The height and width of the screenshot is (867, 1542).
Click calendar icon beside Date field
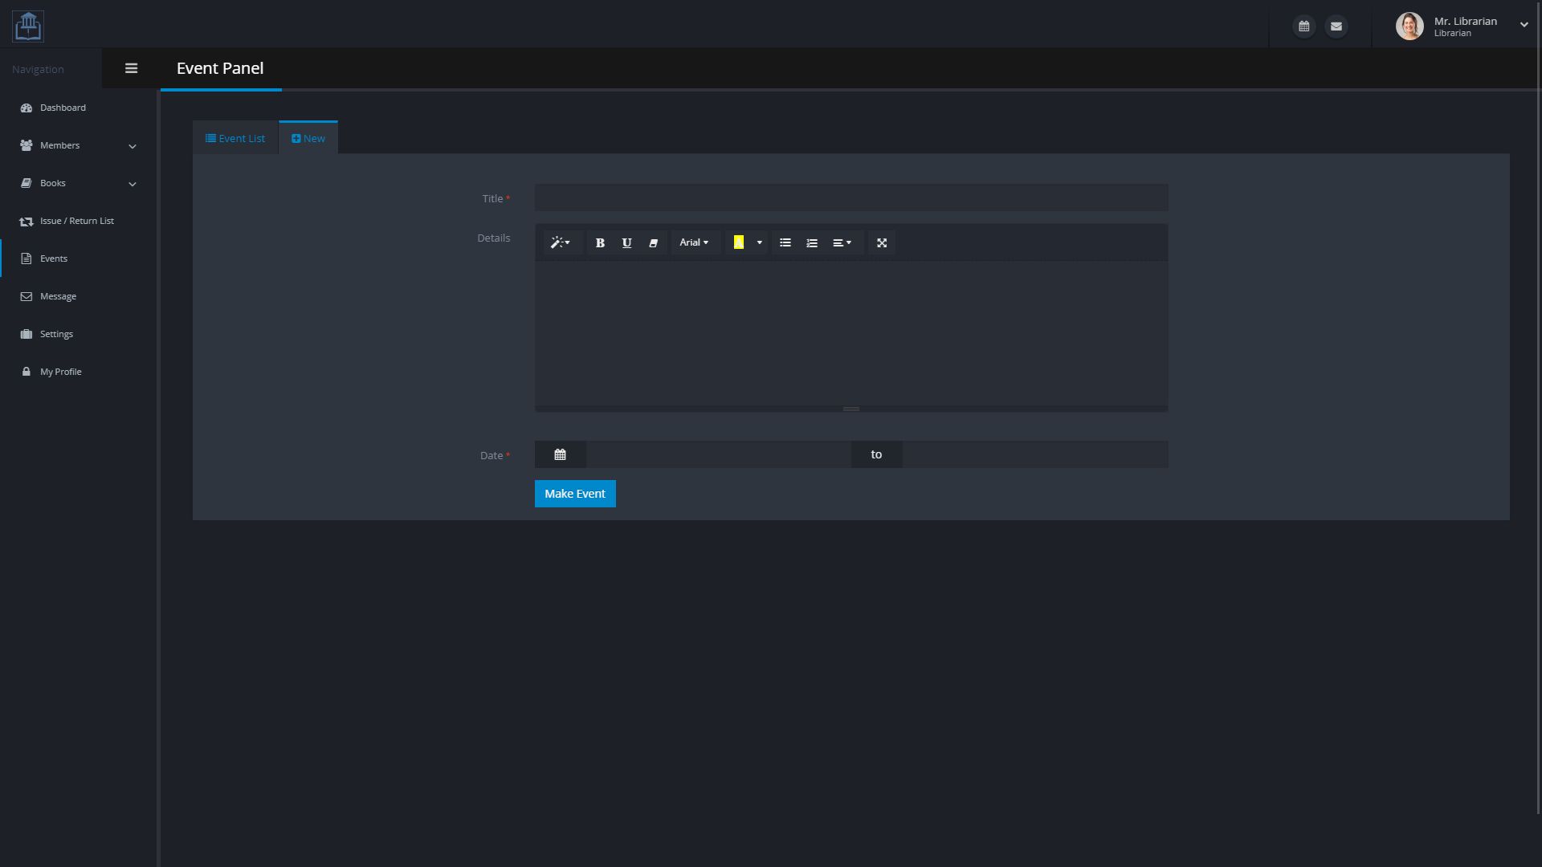pos(560,454)
